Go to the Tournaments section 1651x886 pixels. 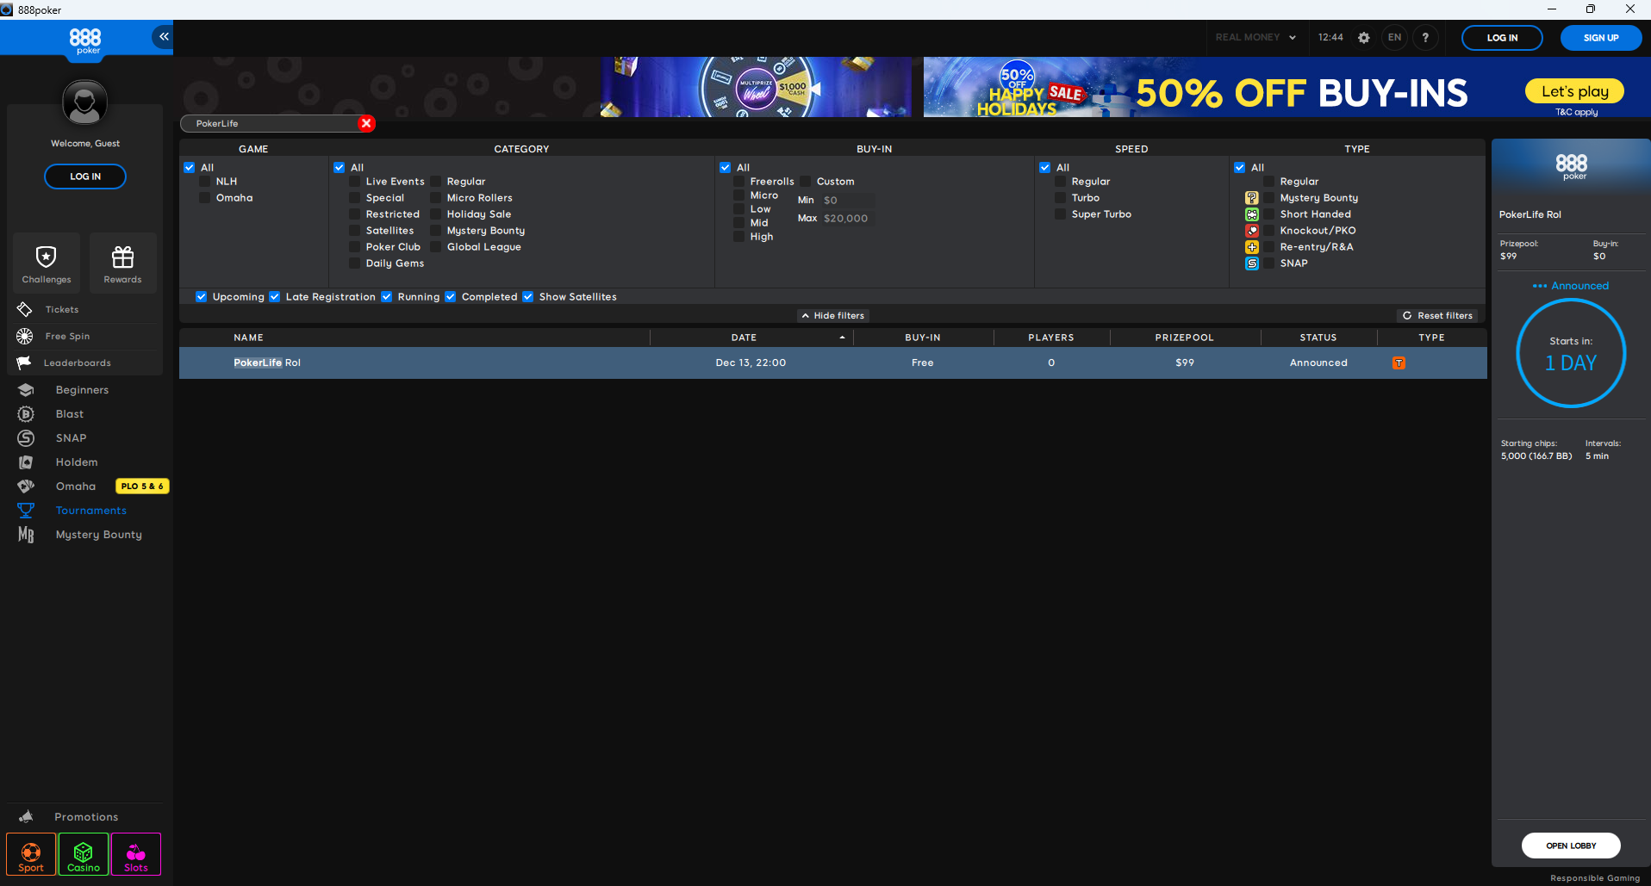coord(90,510)
